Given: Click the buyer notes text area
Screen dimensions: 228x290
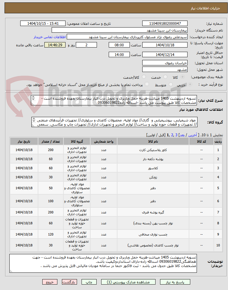Looking at the screenshot, I should point(103,263).
